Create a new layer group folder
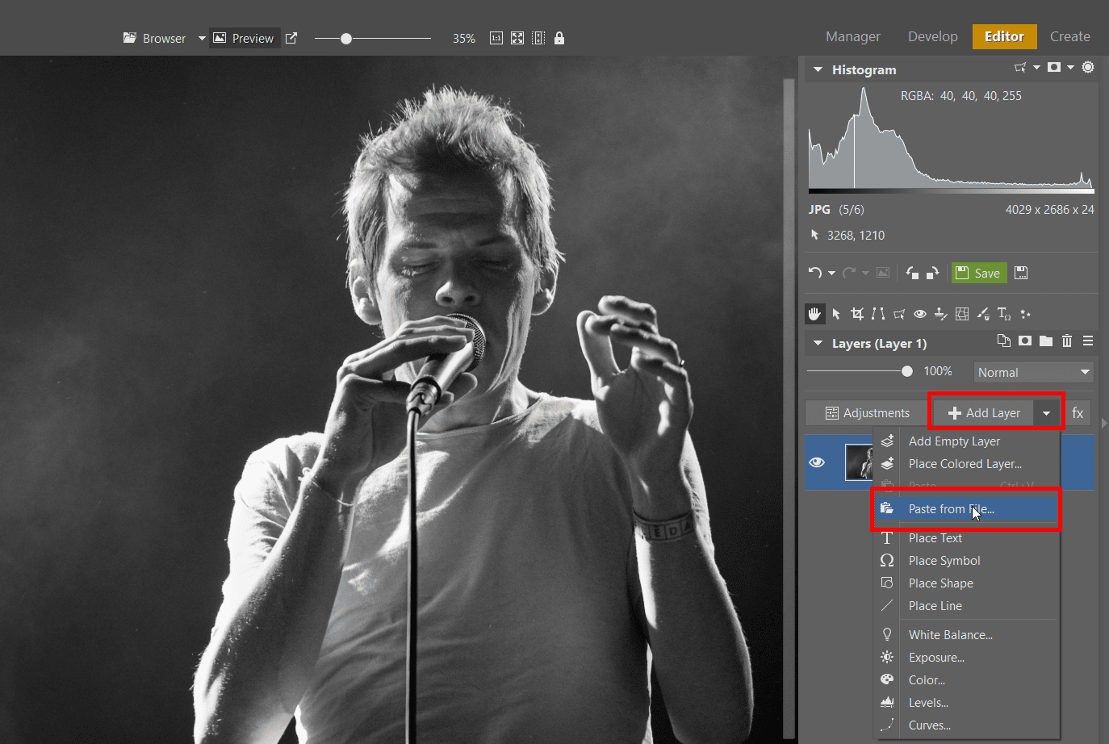Viewport: 1109px width, 744px height. click(x=1046, y=341)
